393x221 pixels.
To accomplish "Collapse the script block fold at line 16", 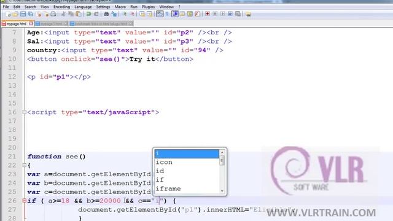I will (x=25, y=112).
